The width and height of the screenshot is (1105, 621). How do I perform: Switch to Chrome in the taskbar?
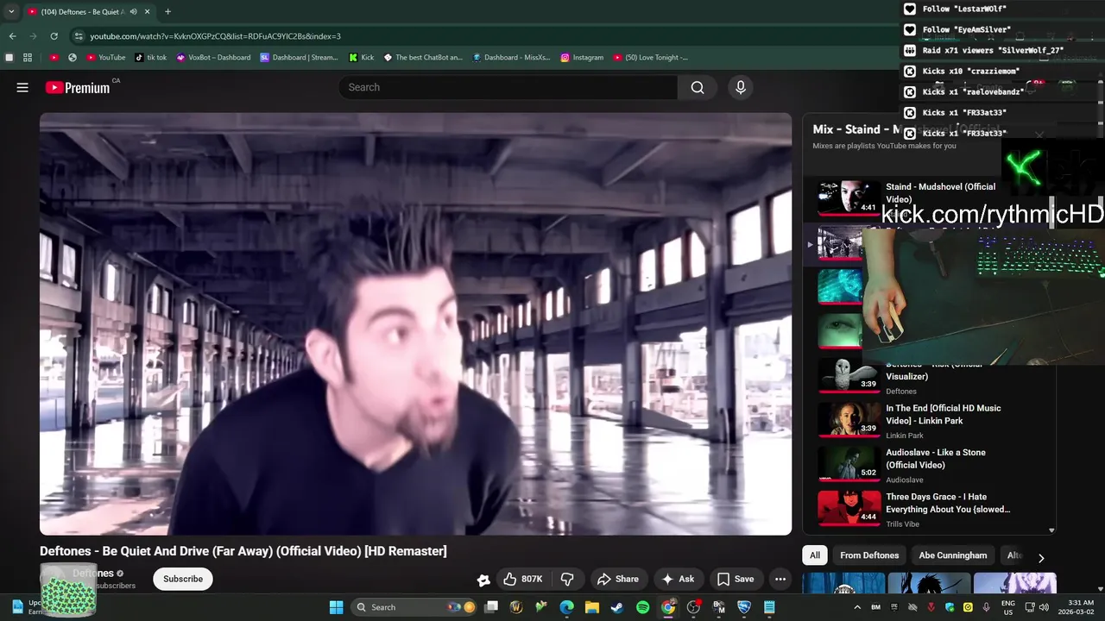pyautogui.click(x=668, y=607)
